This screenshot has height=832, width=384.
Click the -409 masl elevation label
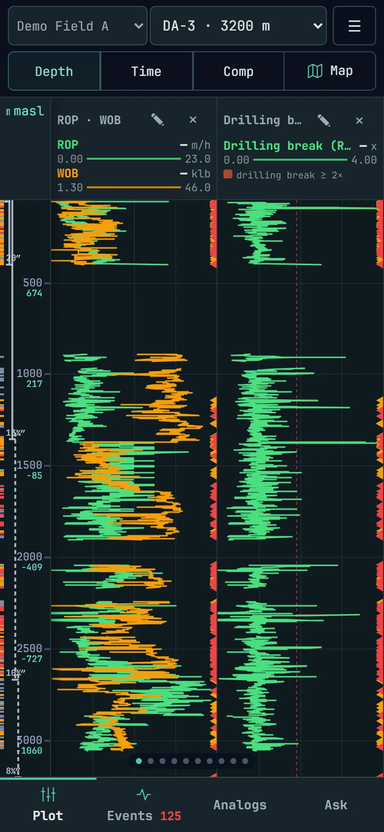(x=32, y=567)
